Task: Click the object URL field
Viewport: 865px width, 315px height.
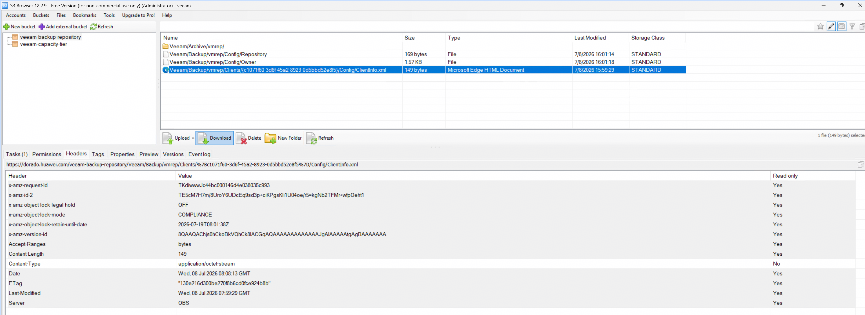Action: point(430,164)
